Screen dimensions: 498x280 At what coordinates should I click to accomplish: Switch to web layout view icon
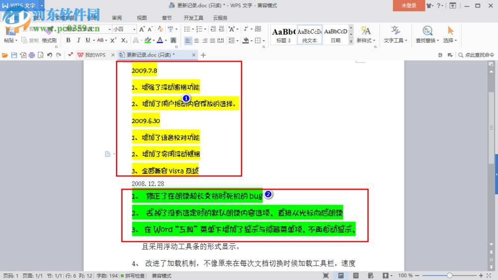point(371,276)
